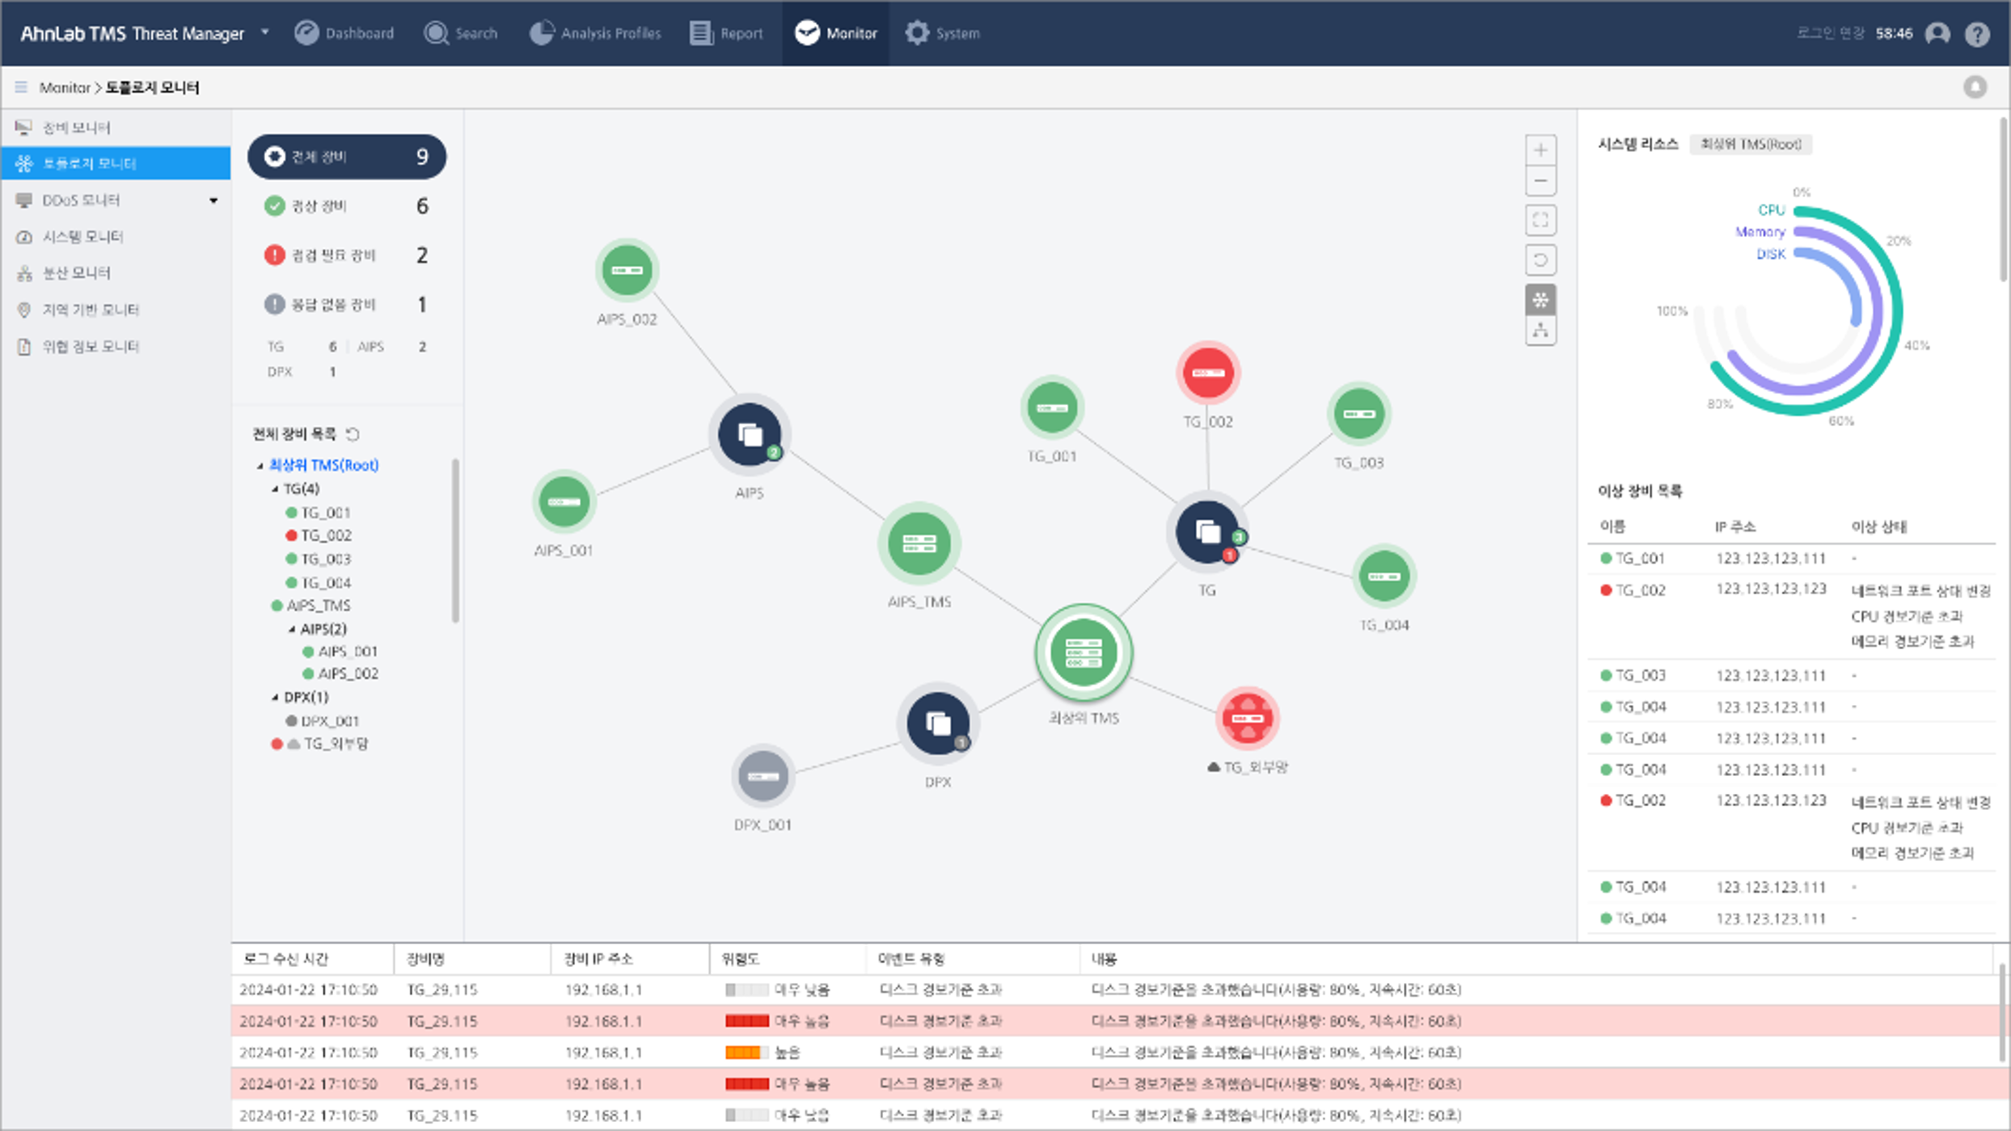Click the device list scrollbar
The height and width of the screenshot is (1131, 2011).
pyautogui.click(x=455, y=542)
